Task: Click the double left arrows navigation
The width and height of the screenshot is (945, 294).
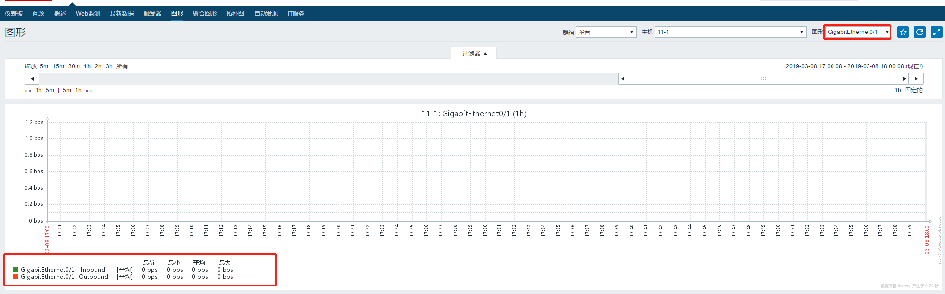Action: click(28, 91)
